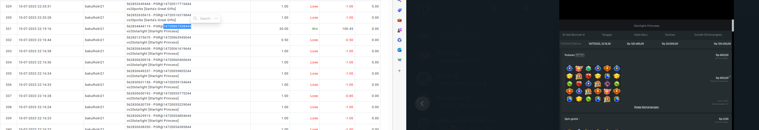Click transaction 562852649444 Santa's Great Gifts
Viewport: 759px width, 130px height.
(x=159, y=6)
